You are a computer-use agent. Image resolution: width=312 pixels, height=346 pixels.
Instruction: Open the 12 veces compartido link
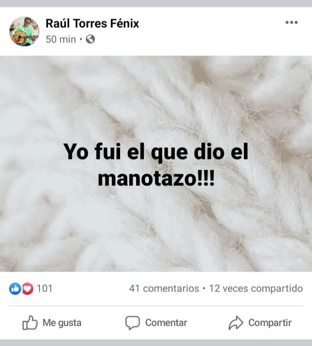(x=256, y=288)
